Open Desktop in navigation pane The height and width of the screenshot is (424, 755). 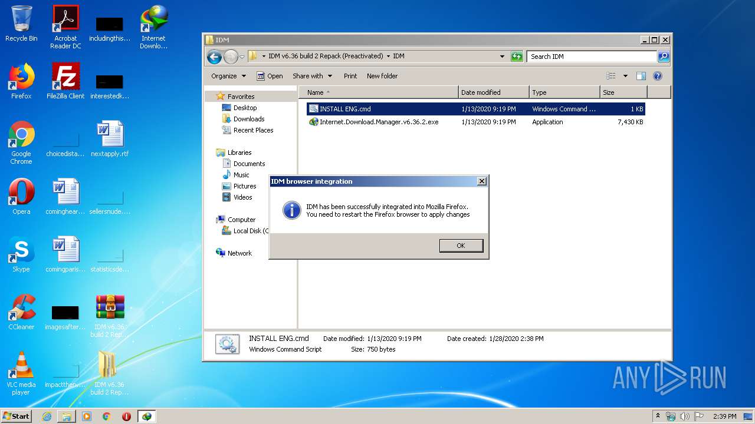(x=245, y=108)
